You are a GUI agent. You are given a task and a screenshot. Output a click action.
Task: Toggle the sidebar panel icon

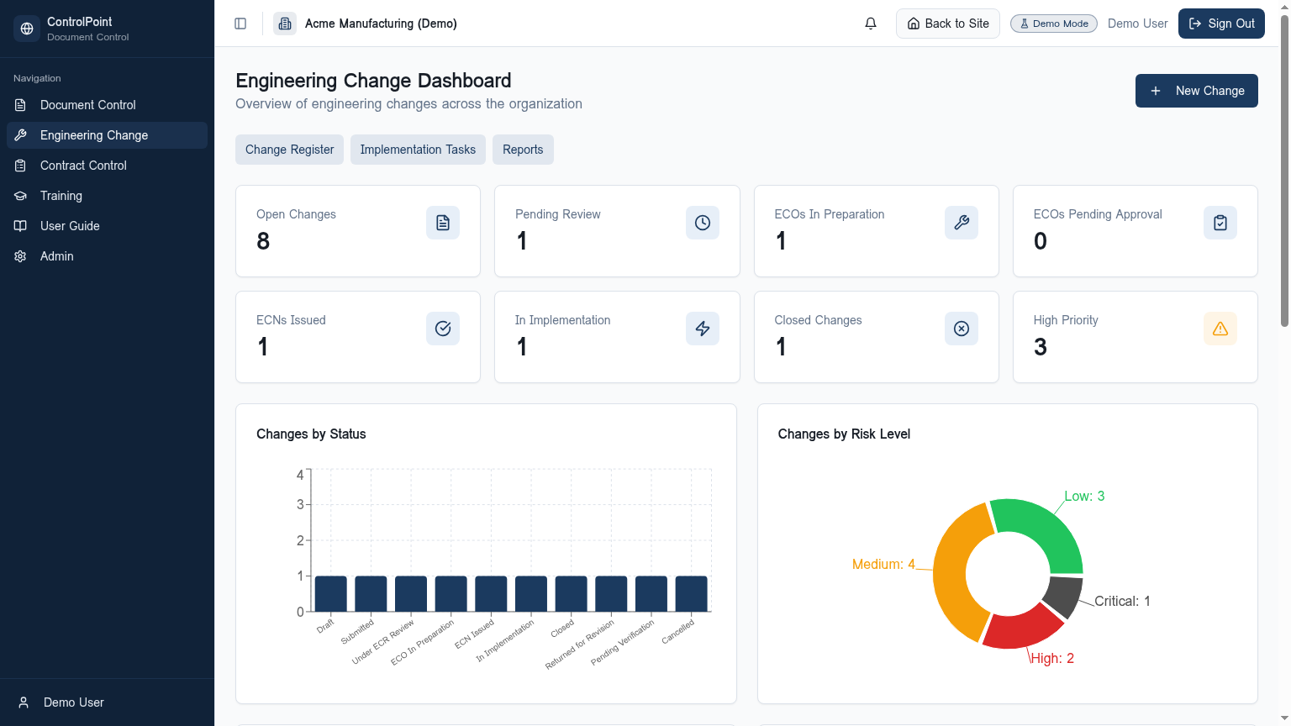point(240,24)
